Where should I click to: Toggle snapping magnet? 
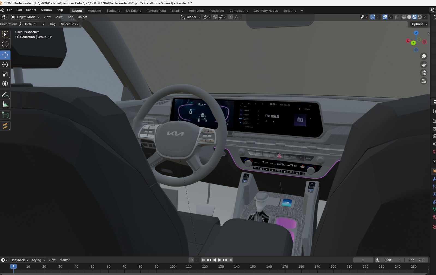215,17
